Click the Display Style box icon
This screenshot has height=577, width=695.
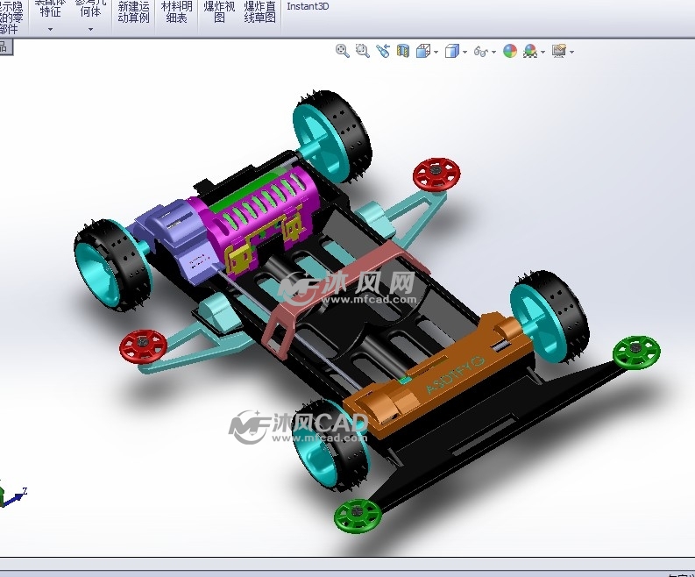[451, 52]
